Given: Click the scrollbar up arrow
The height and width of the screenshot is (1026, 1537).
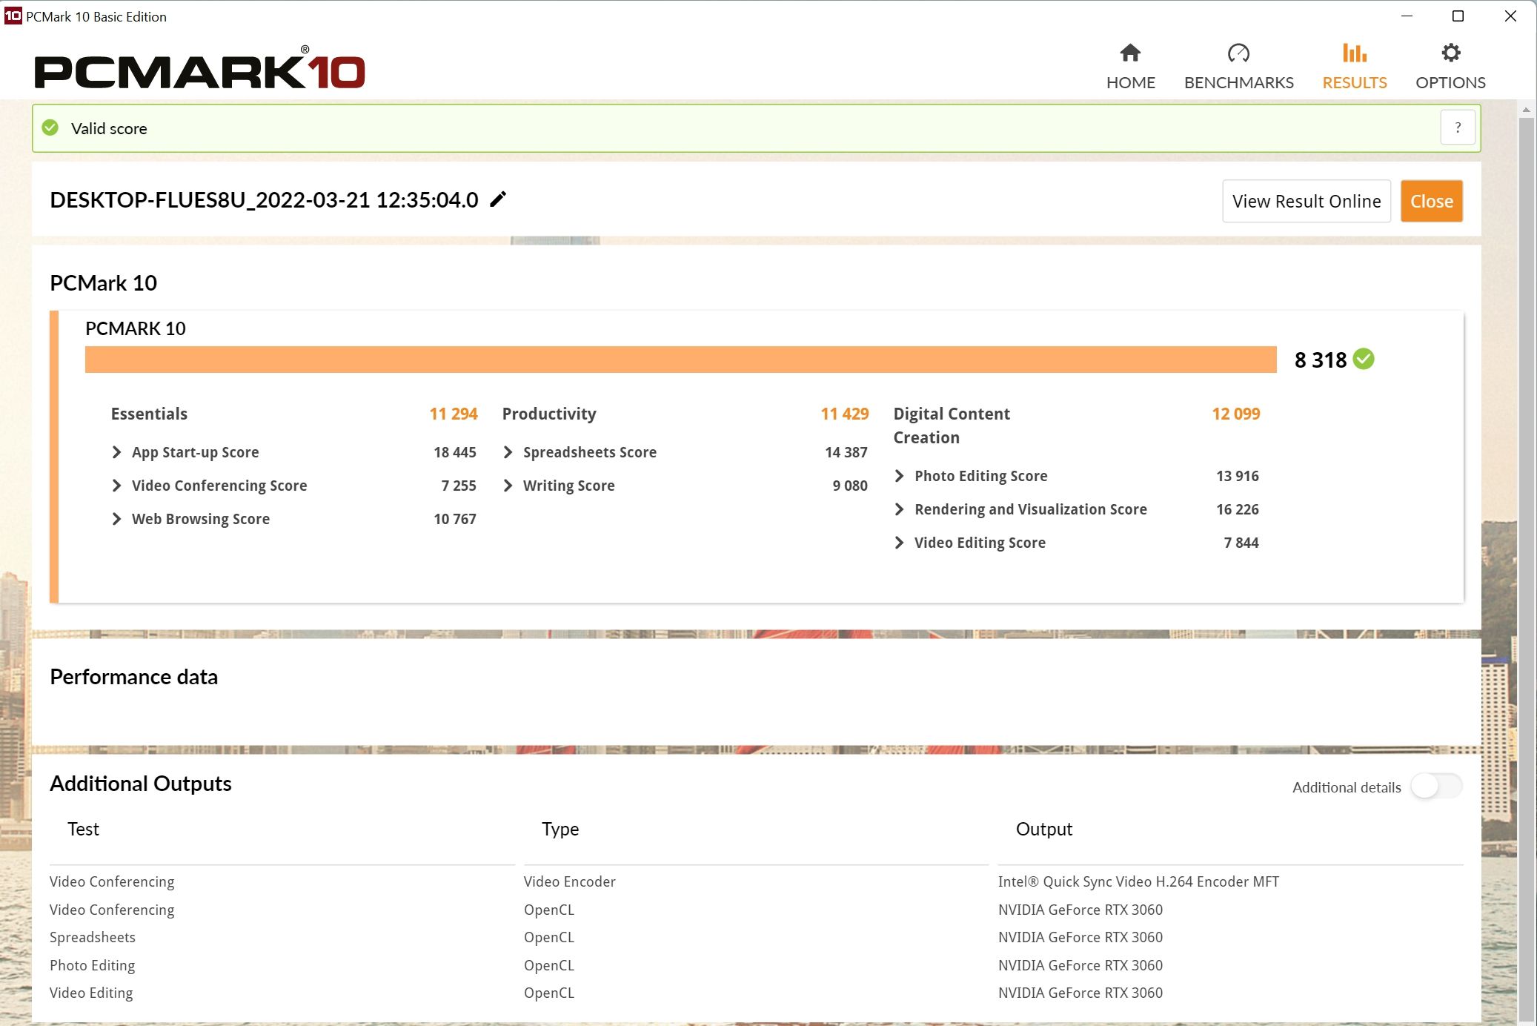Looking at the screenshot, I should pos(1527,110).
